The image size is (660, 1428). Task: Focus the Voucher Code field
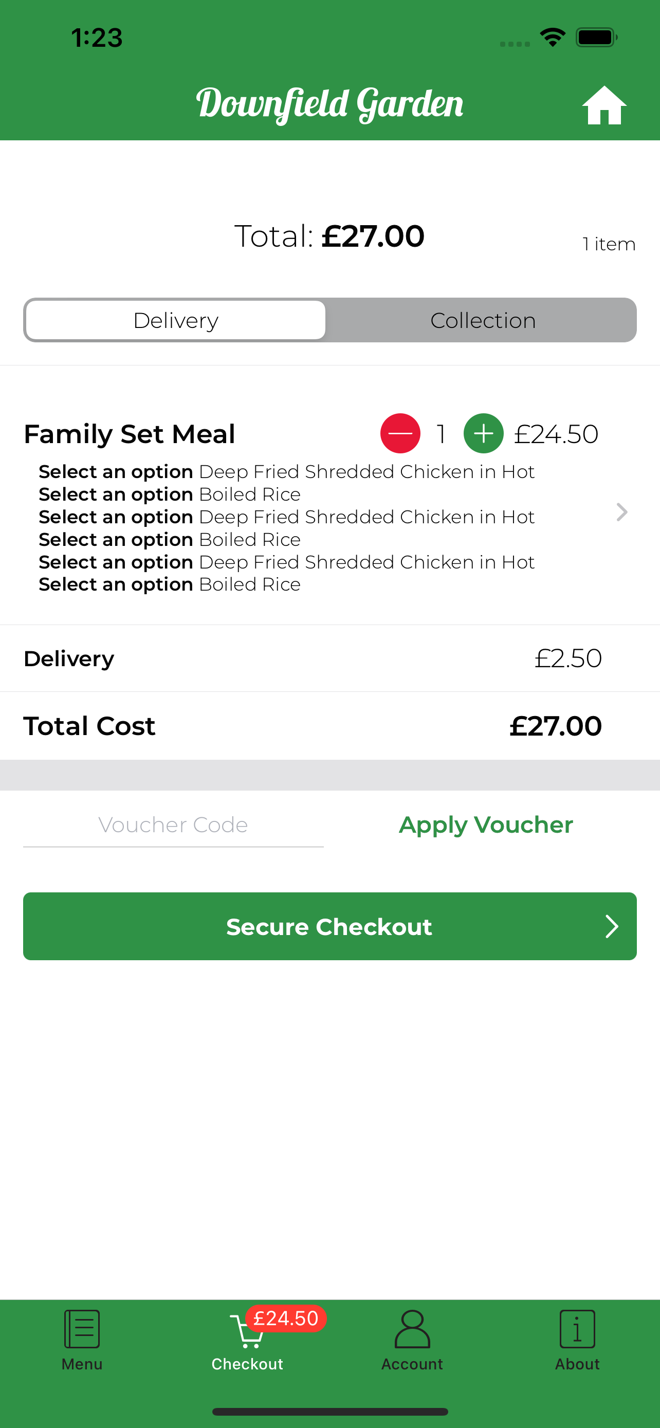(x=173, y=825)
